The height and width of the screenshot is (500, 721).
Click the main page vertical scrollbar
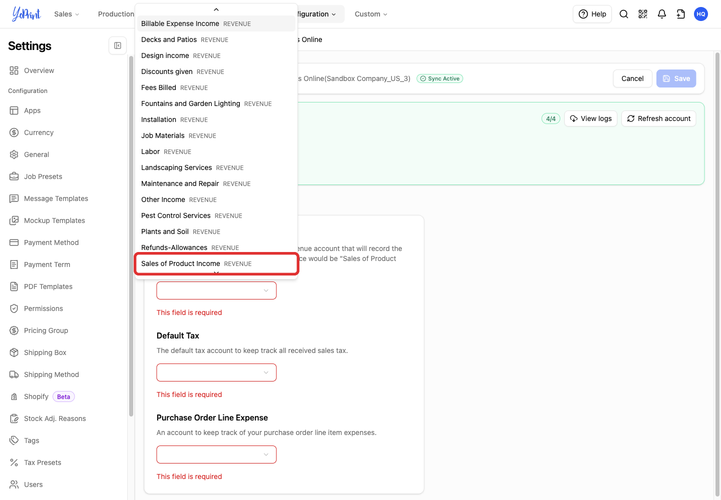pos(717,275)
